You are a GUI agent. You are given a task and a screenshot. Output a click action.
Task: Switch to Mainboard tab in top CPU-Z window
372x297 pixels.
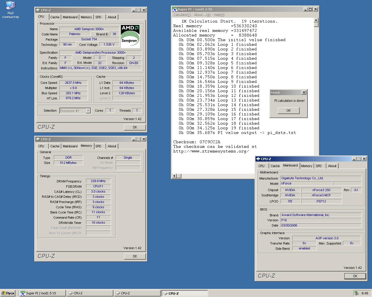click(x=70, y=17)
